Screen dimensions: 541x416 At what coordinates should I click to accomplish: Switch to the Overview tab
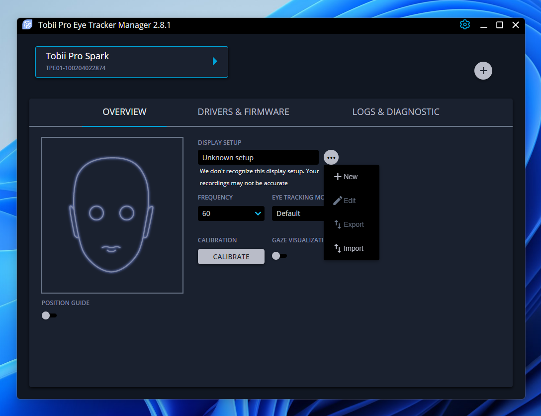(124, 112)
